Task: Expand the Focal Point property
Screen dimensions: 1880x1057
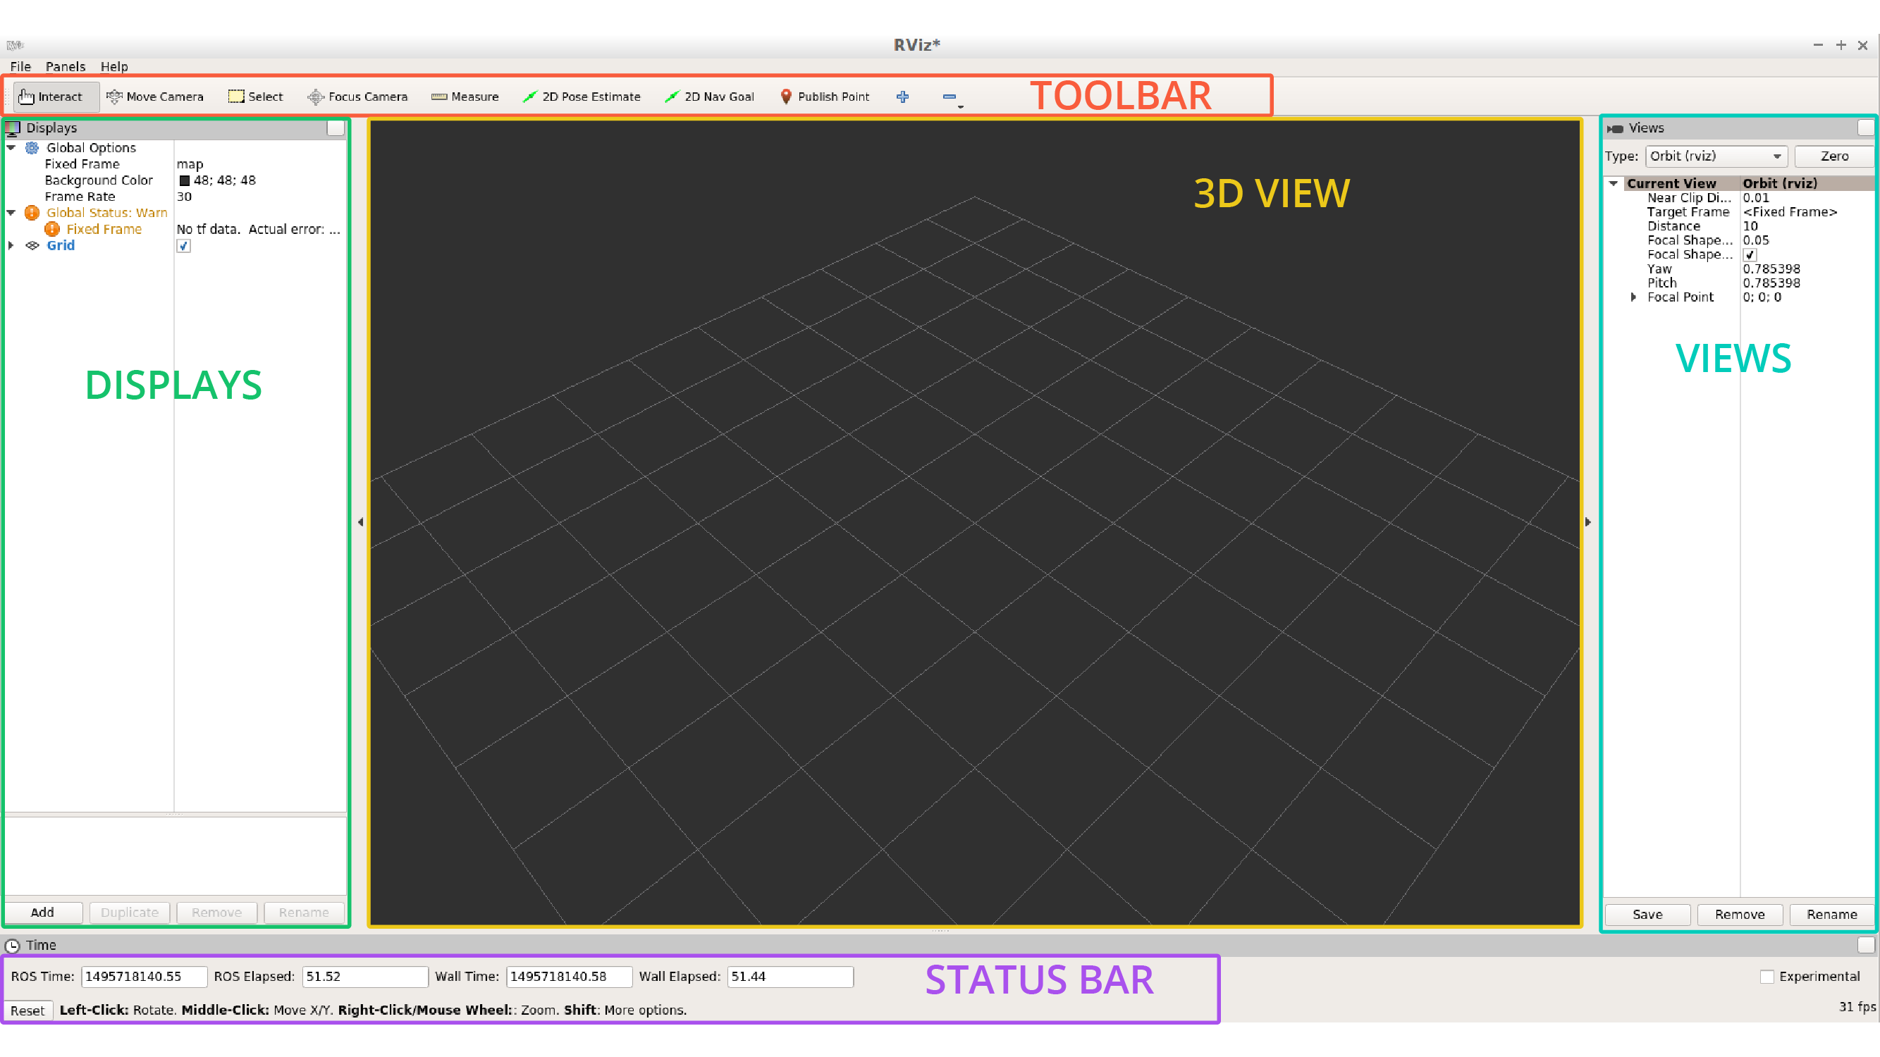Action: [1633, 297]
